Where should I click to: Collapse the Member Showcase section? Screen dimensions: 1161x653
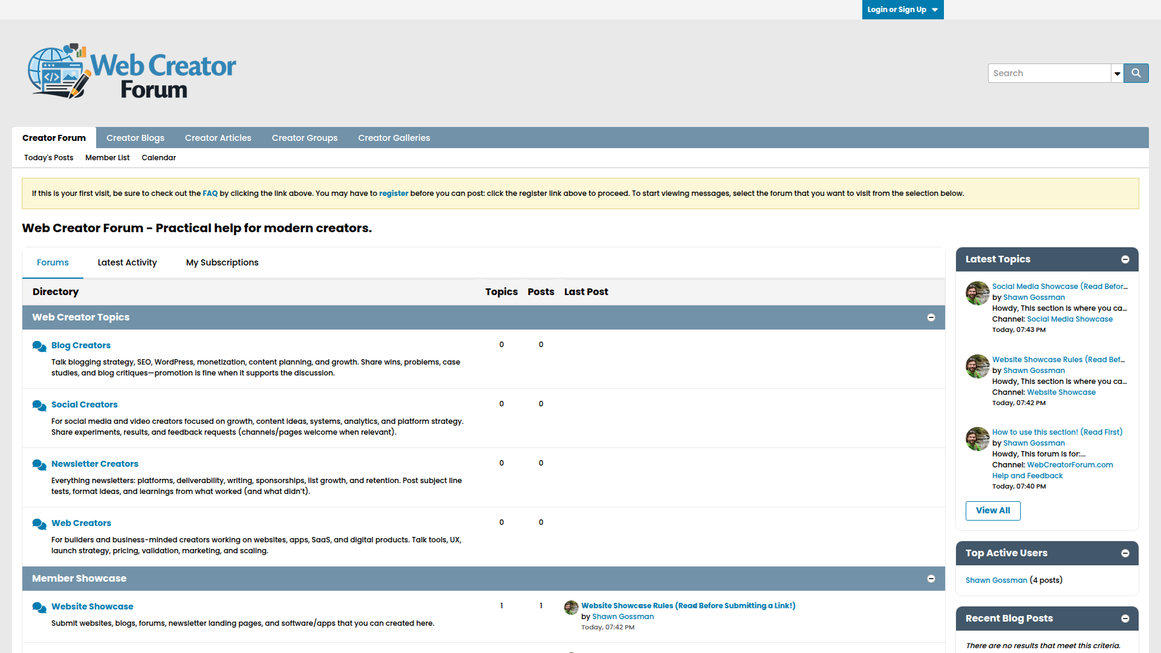[x=931, y=578]
